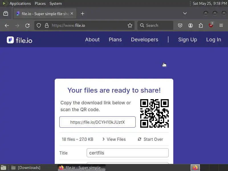Open the Firefox hamburger menu
The width and height of the screenshot is (228, 171).
coord(221,25)
